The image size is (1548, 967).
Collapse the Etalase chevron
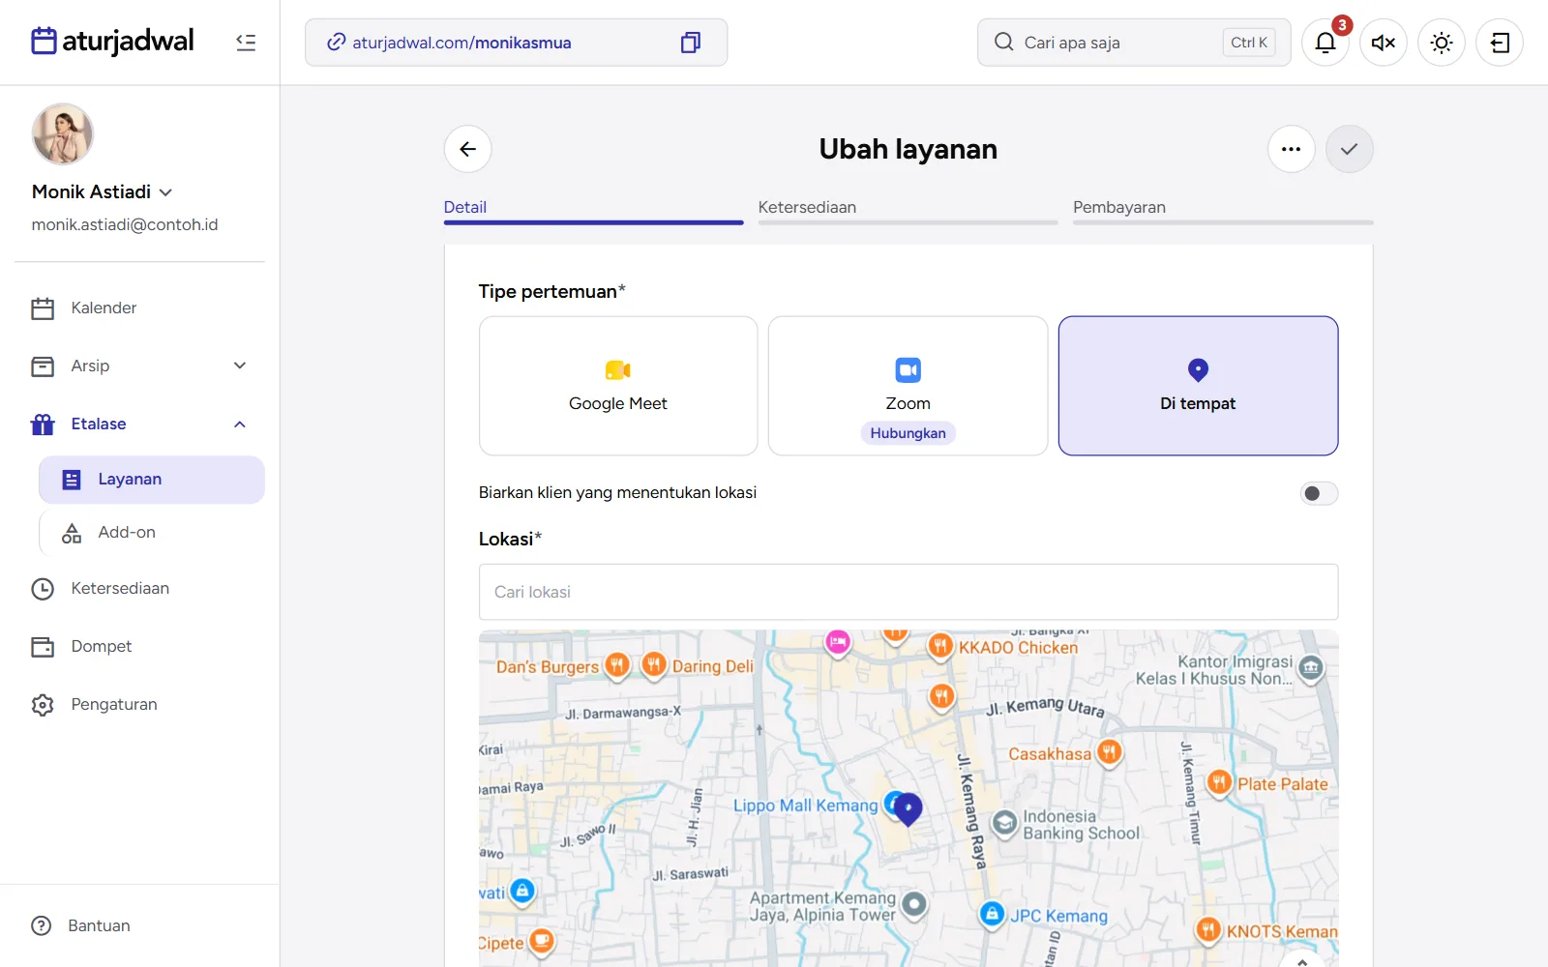click(240, 424)
